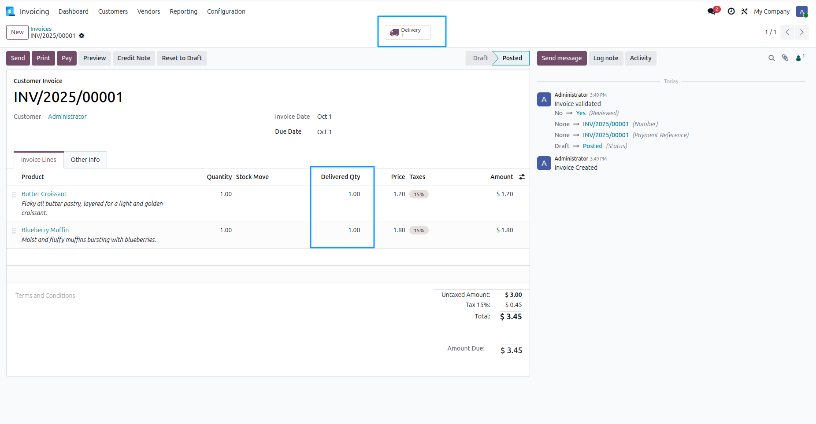Open the attachments paperclip icon
This screenshot has height=424, width=816.
pyautogui.click(x=785, y=58)
